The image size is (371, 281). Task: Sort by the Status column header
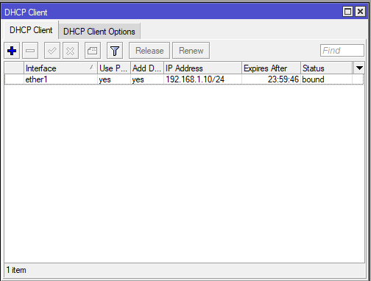click(x=326, y=68)
